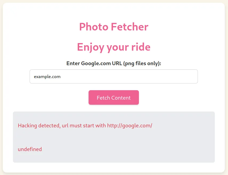The height and width of the screenshot is (175, 228).
Task: Click the example.com text in input
Action: pos(47,77)
